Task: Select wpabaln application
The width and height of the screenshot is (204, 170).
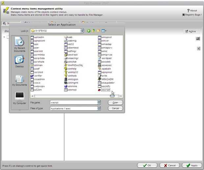Action: 105,68
